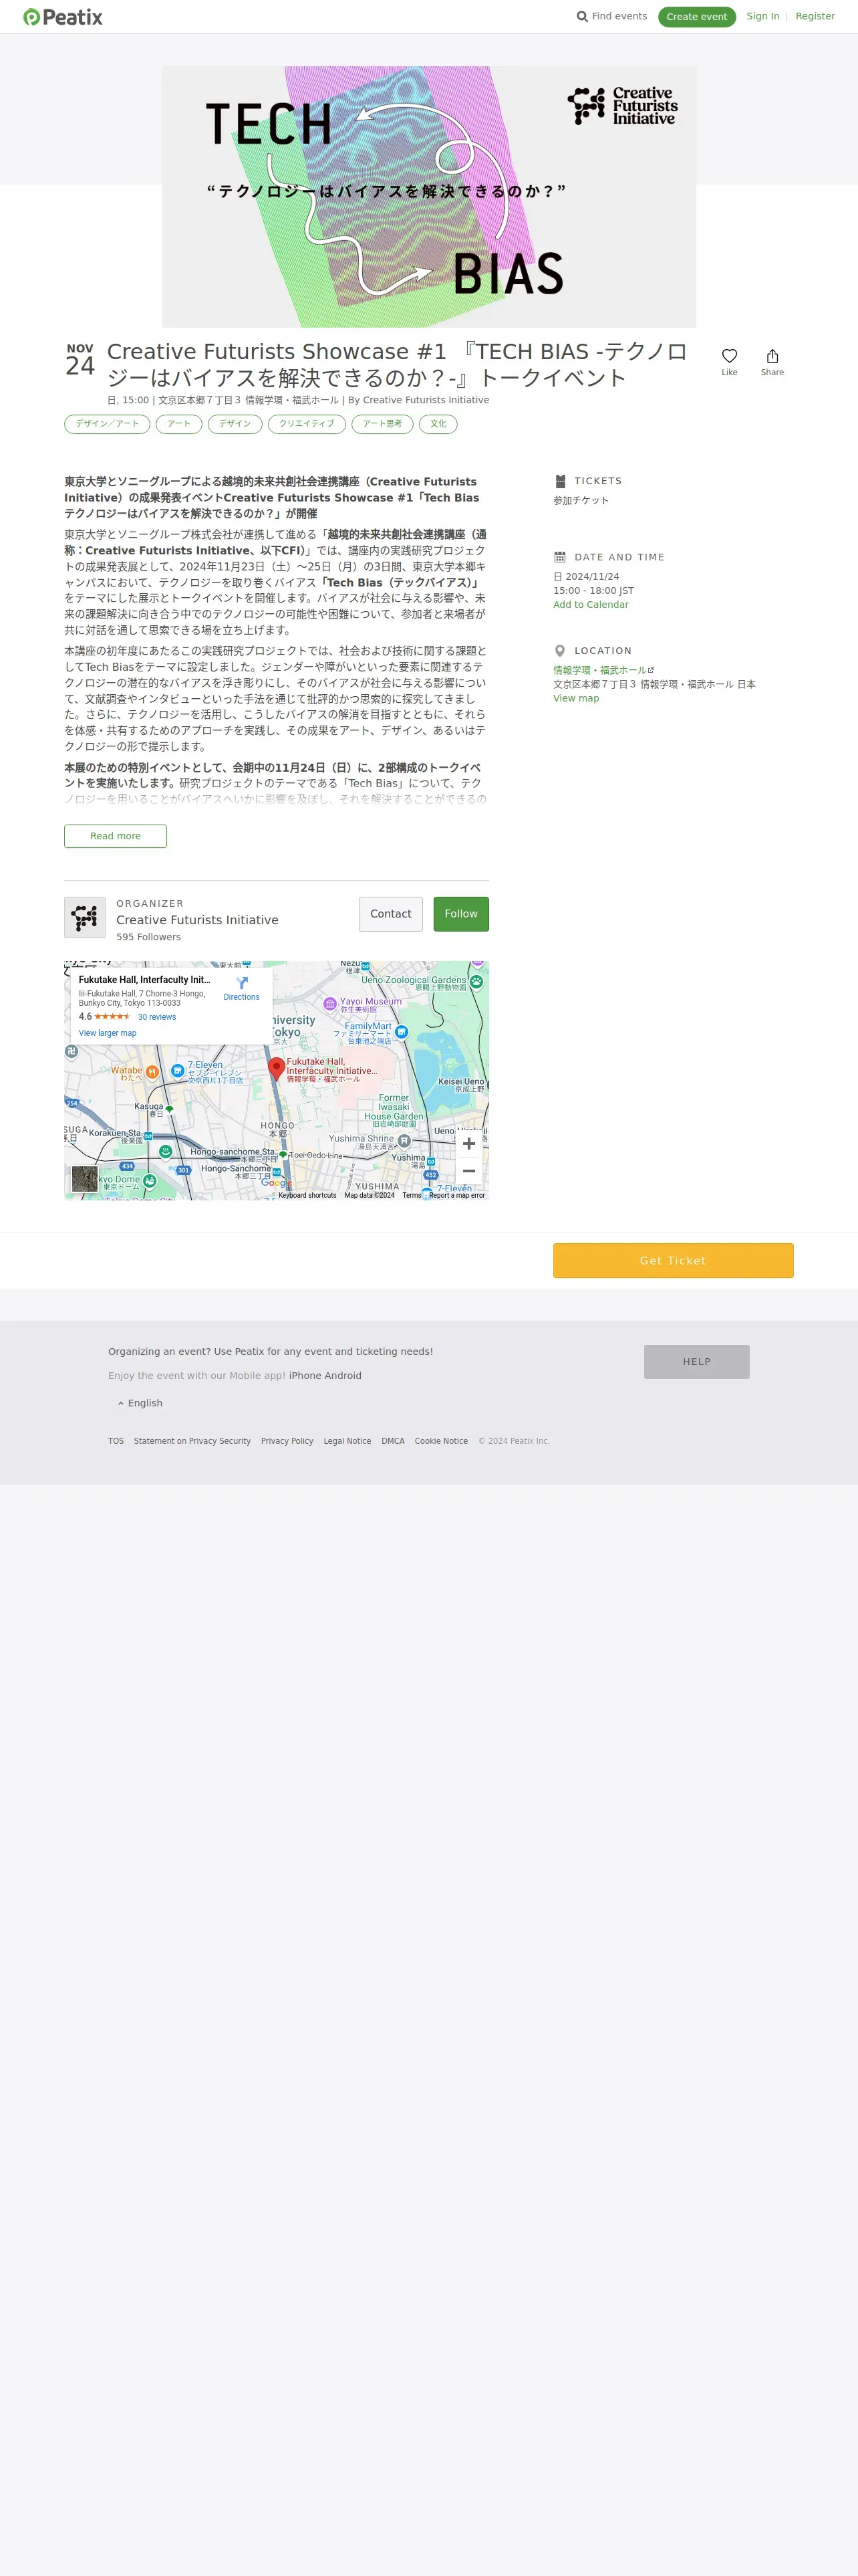Click the 7-Eleven map marker
Viewport: 858px width, 2576px height.
pos(178,1070)
